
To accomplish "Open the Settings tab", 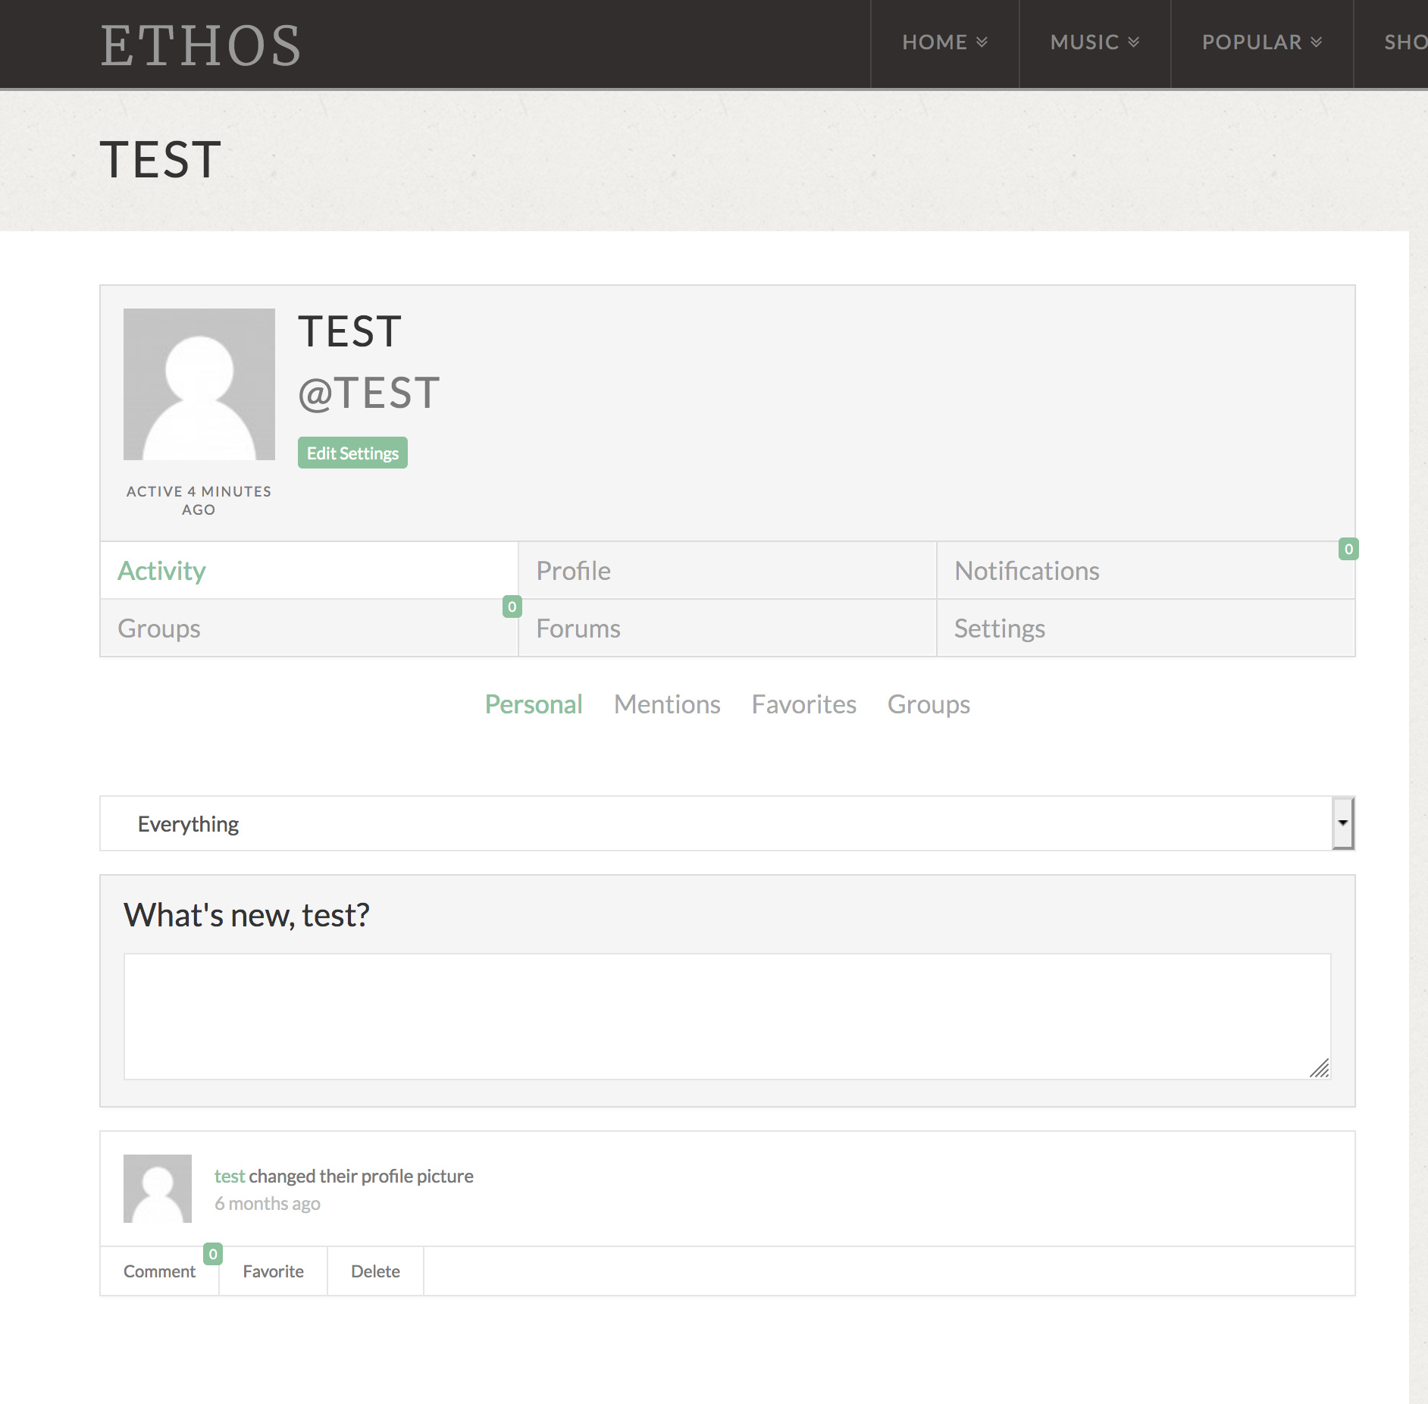I will [999, 628].
